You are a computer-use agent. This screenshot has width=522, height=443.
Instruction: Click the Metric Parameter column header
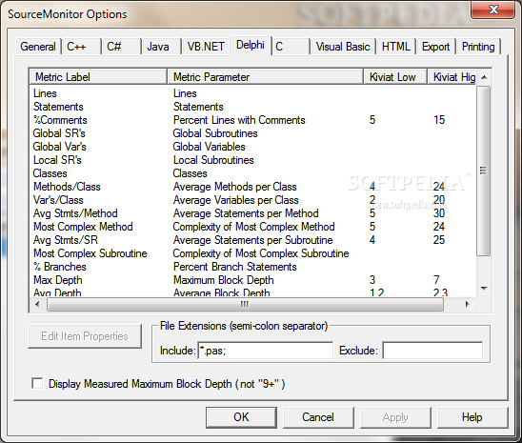point(265,77)
